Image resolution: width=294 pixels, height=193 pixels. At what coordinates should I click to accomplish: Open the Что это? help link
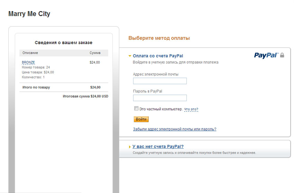(191, 109)
